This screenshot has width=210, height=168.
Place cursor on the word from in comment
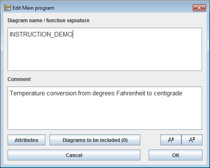(x=84, y=93)
